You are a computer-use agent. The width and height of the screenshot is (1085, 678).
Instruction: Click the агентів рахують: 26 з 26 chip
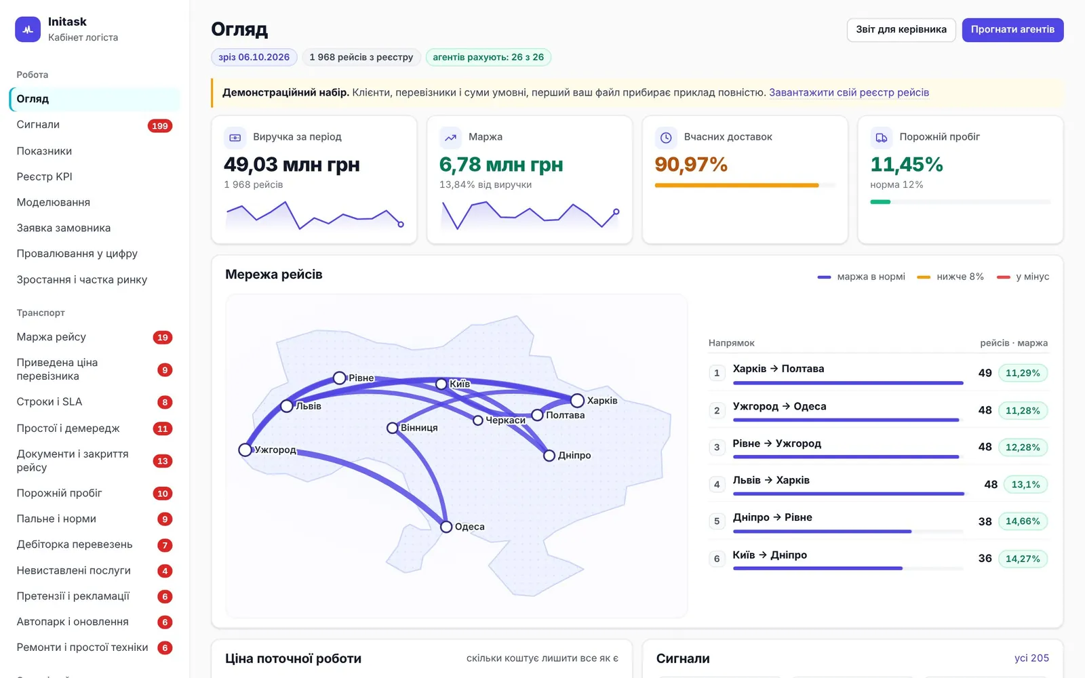point(488,58)
